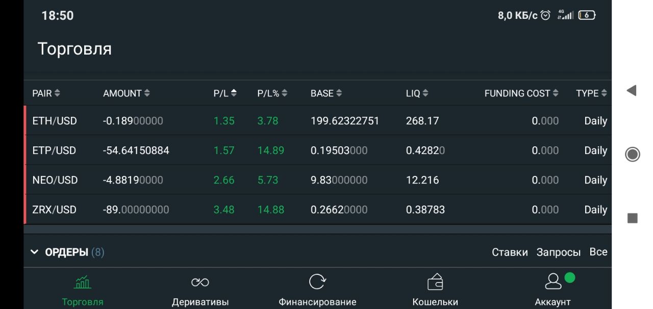Sort positions by P/L% column
This screenshot has width=653, height=309.
(272, 93)
